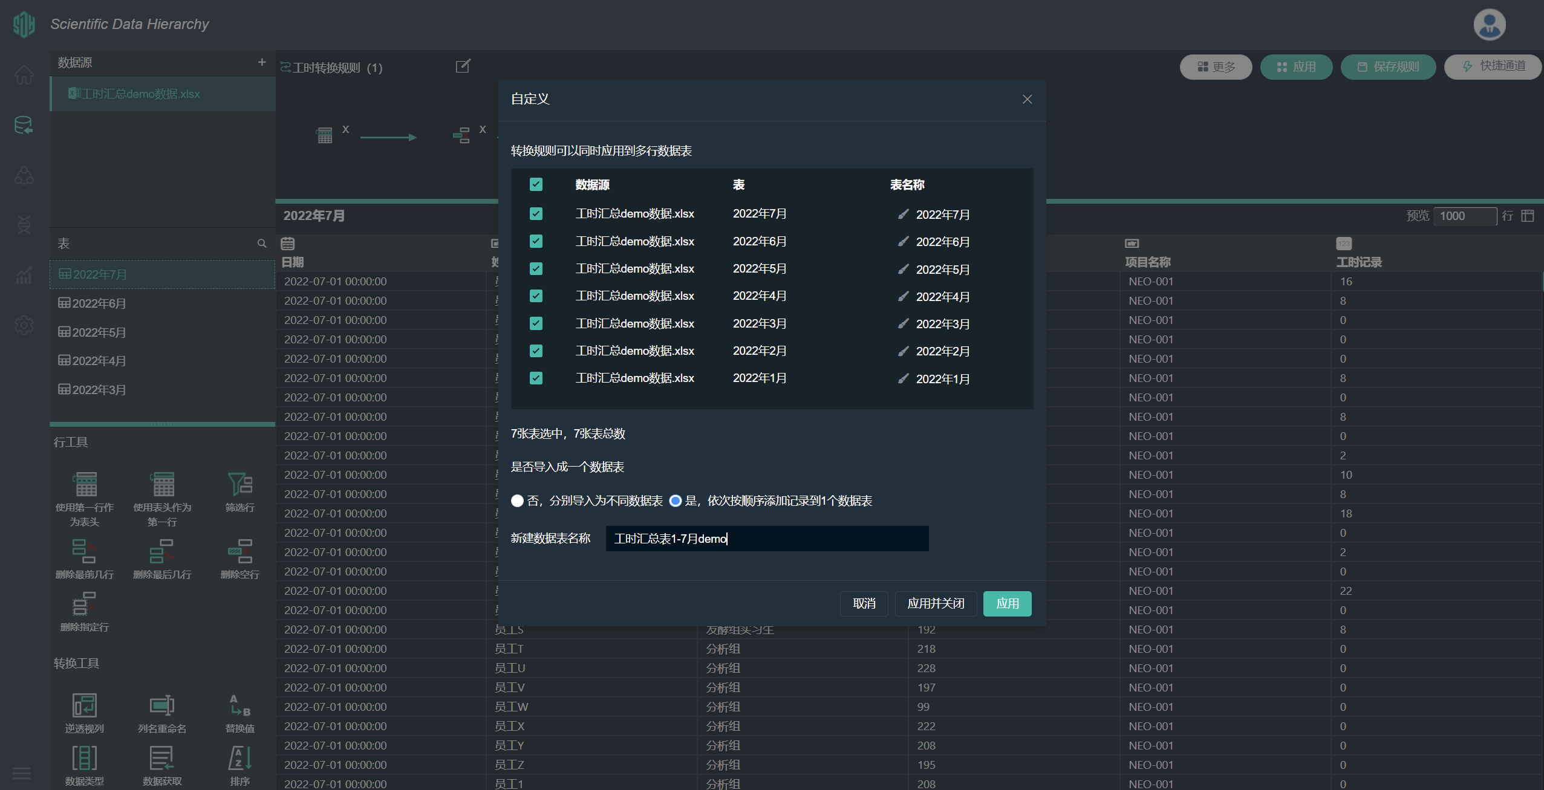Select the 替换值 tool
Viewport: 1544px width, 790px height.
[240, 713]
